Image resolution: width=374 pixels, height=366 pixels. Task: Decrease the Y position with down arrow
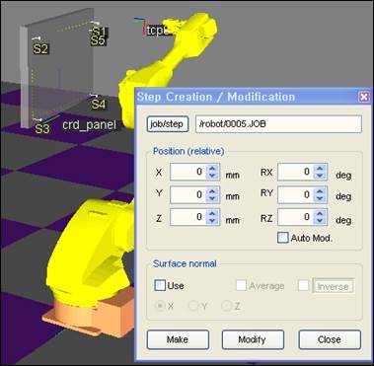tap(212, 198)
